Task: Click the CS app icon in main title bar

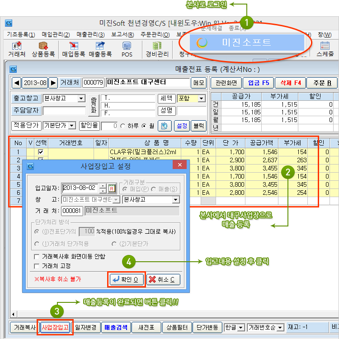Action: point(9,23)
